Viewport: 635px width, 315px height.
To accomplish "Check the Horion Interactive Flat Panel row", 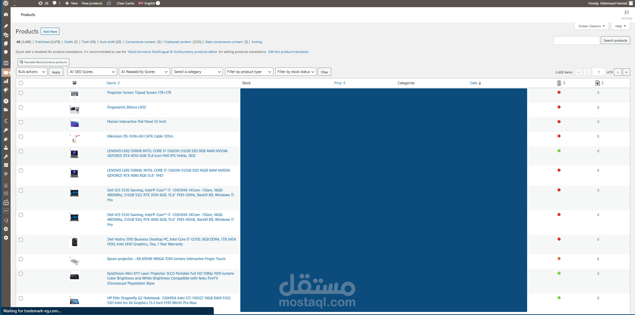I will (21, 122).
